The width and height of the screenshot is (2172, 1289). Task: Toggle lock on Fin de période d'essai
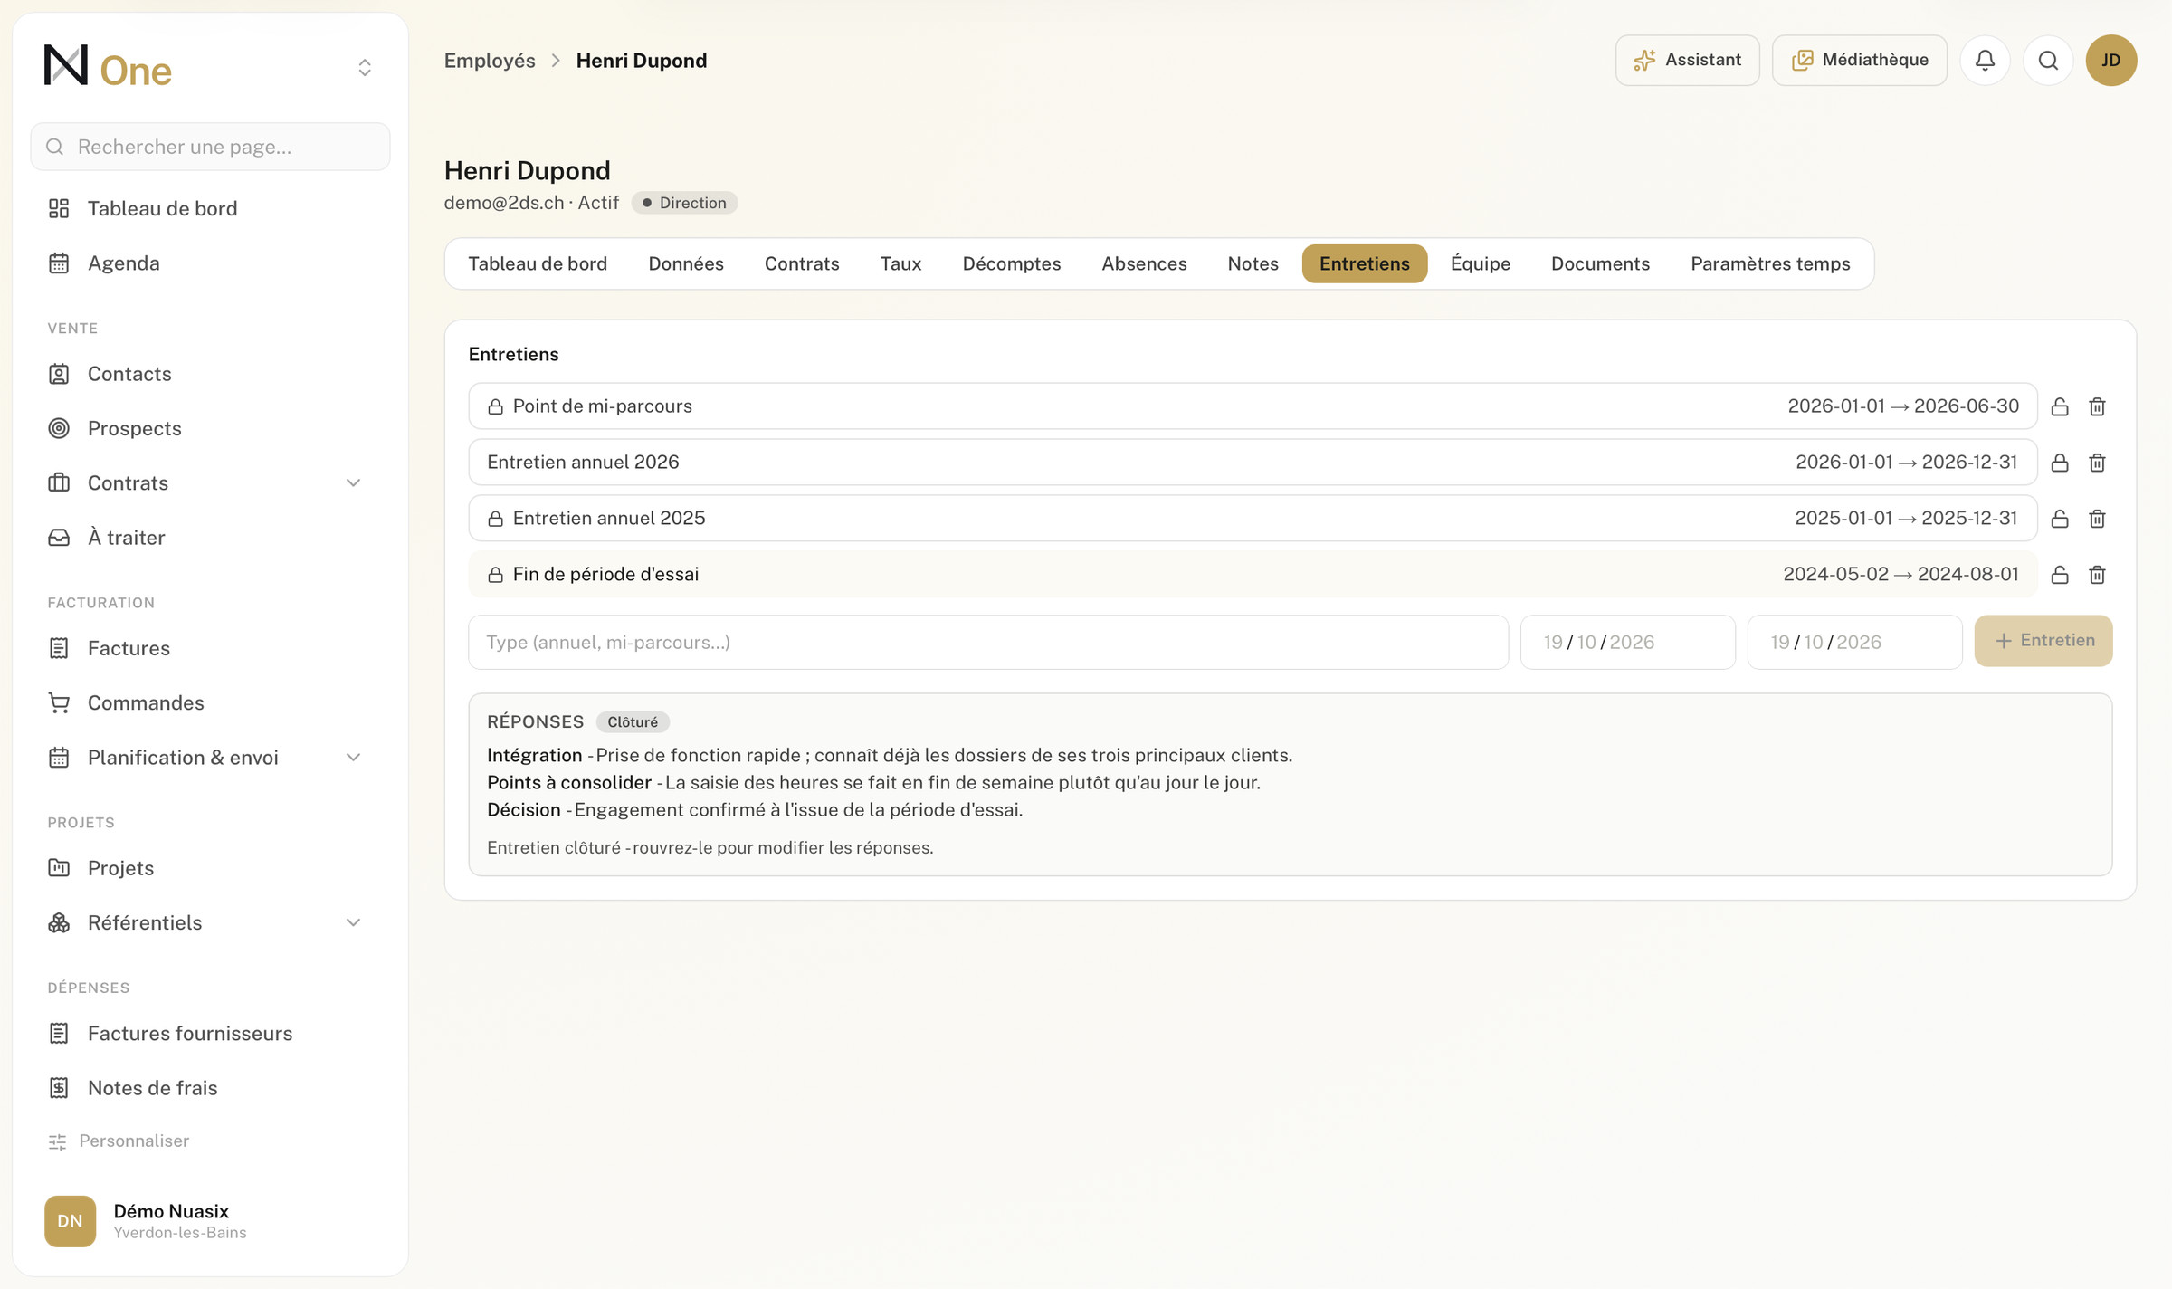pos(2060,575)
